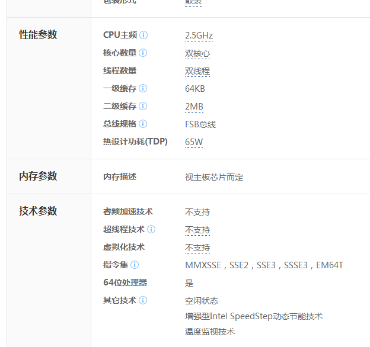Open the 2MB cache link
Screen dimensions: 370x347
tap(194, 107)
